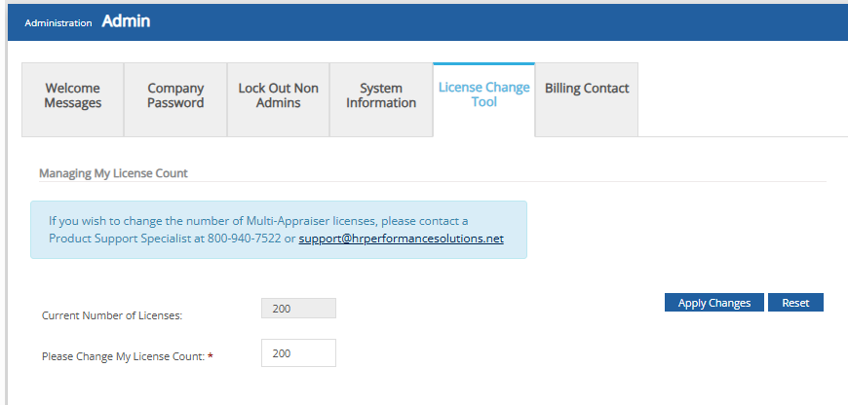848x405 pixels.
Task: Select the Lock Out Non Admins tab
Action: pyautogui.click(x=279, y=95)
